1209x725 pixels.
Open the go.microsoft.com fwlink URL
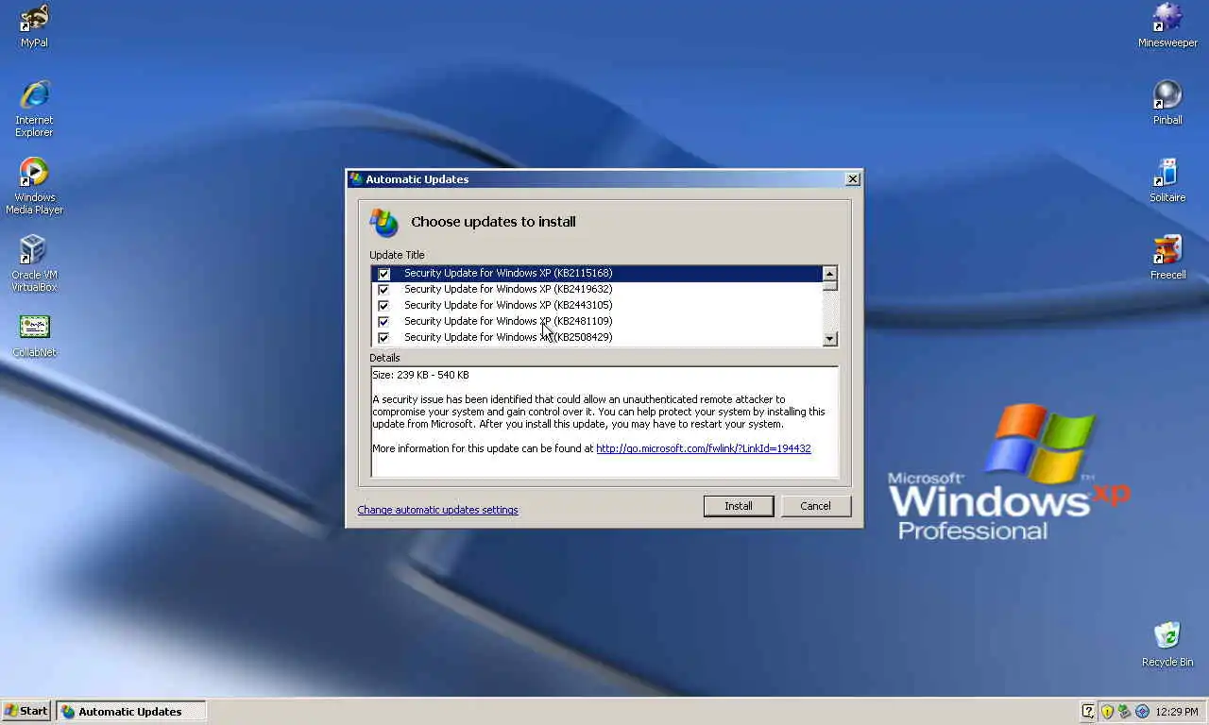704,448
